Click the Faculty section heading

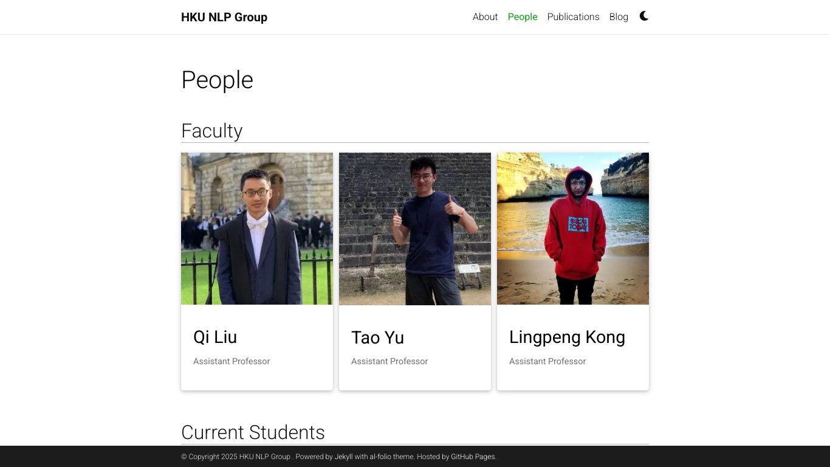[211, 131]
